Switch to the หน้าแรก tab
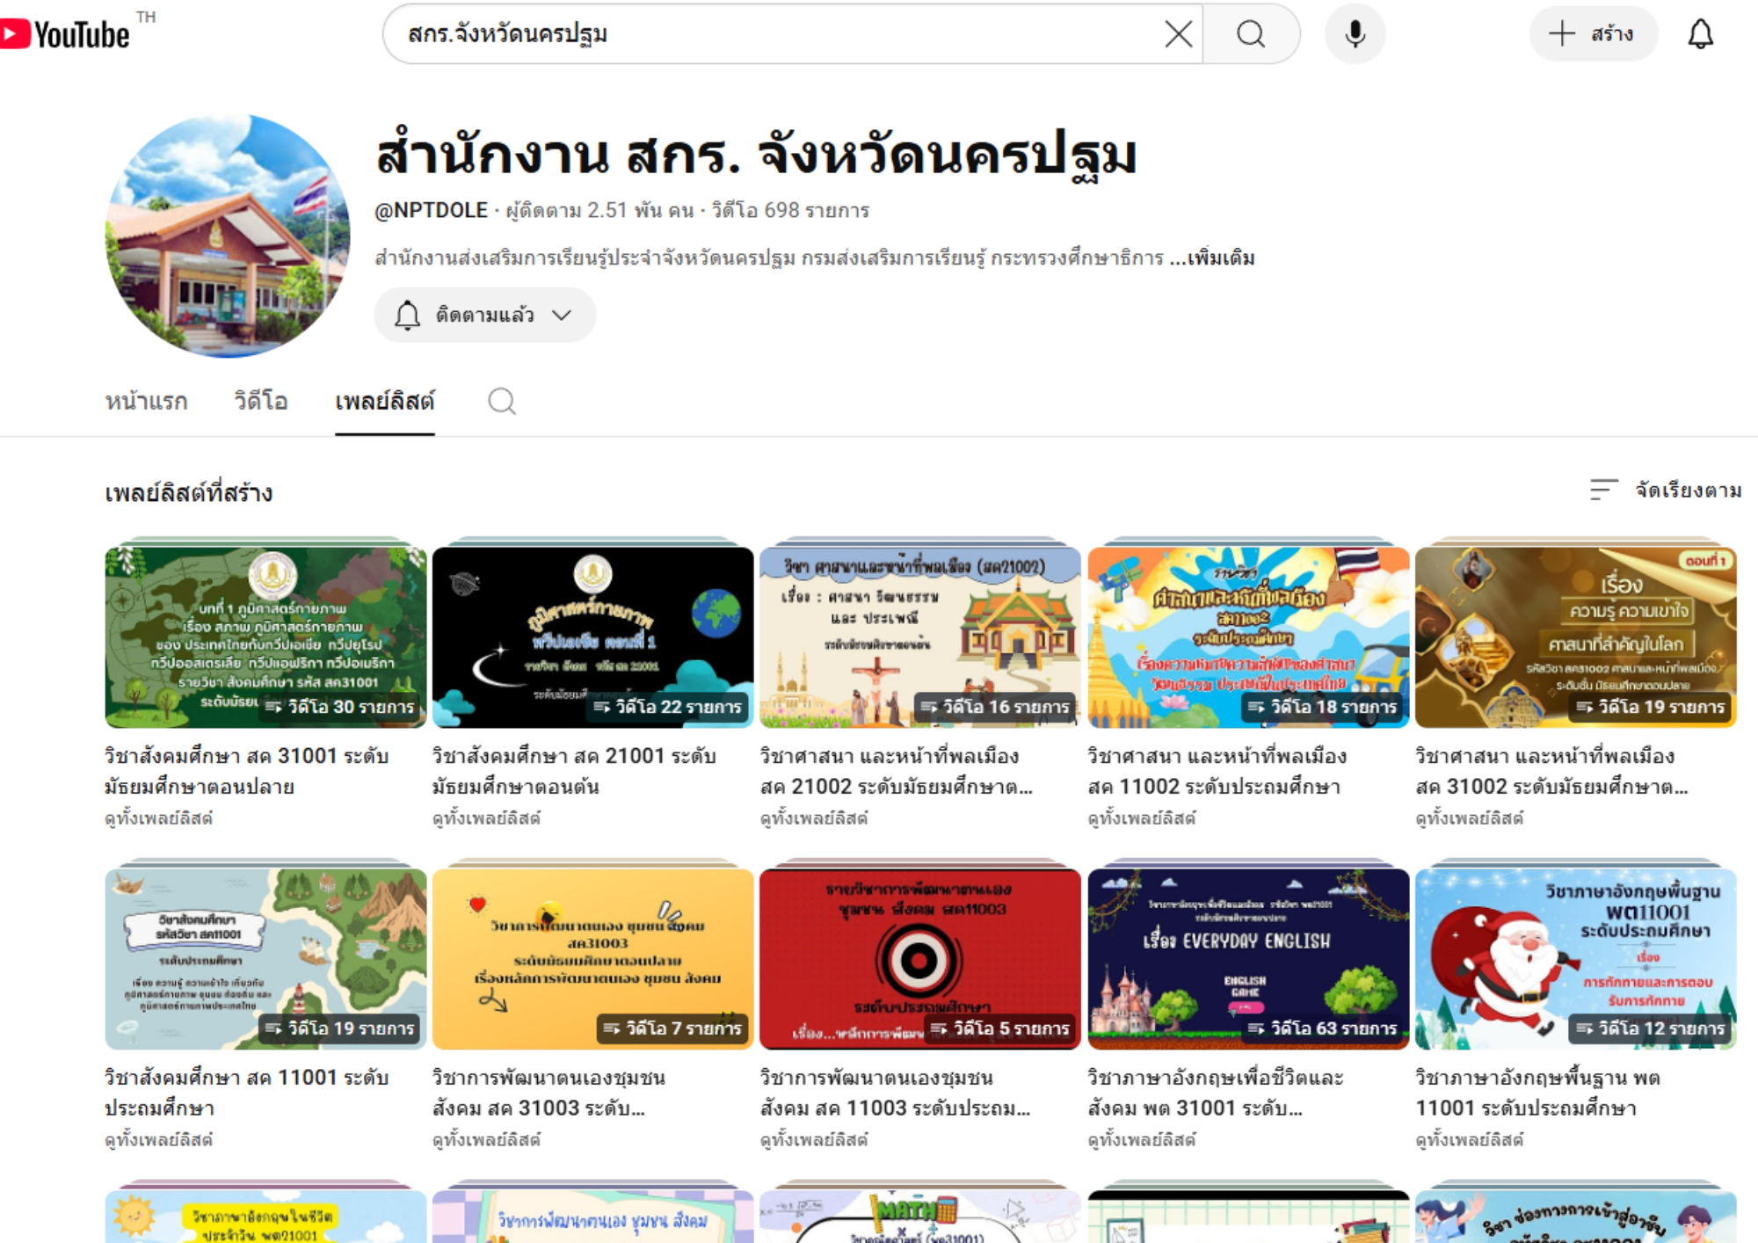 146,402
